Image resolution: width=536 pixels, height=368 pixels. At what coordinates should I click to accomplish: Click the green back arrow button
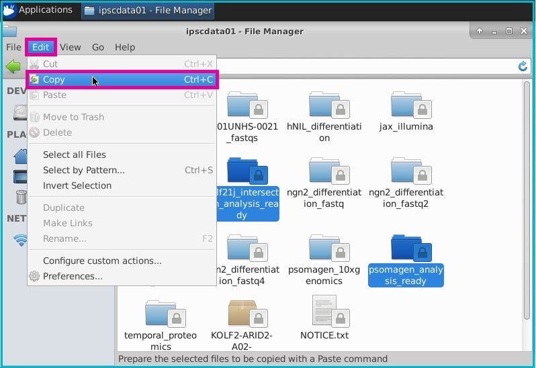click(12, 66)
